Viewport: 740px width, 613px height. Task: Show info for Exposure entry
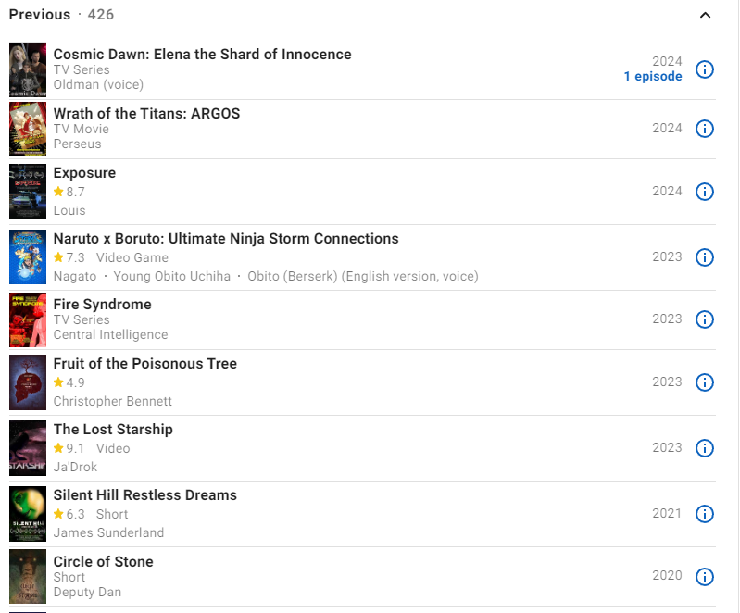point(705,192)
